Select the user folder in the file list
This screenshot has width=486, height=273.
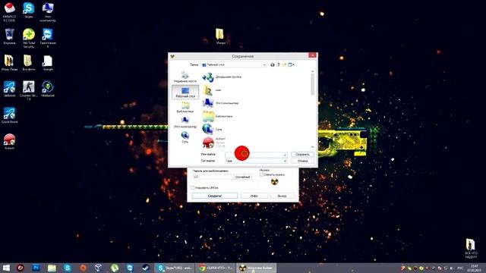(x=212, y=90)
